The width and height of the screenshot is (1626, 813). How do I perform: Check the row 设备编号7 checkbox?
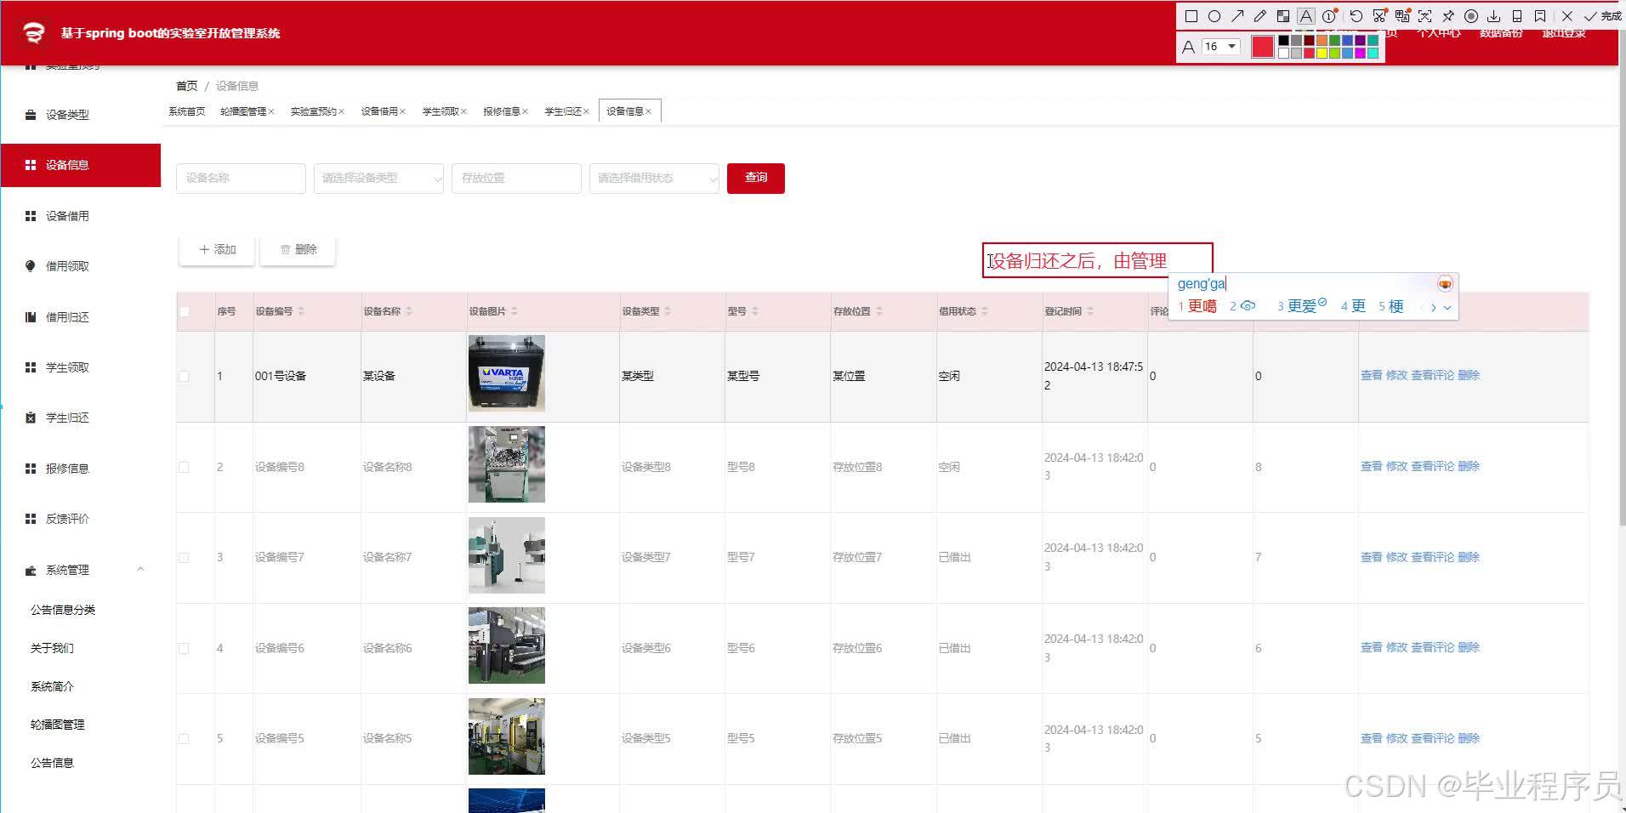[184, 558]
